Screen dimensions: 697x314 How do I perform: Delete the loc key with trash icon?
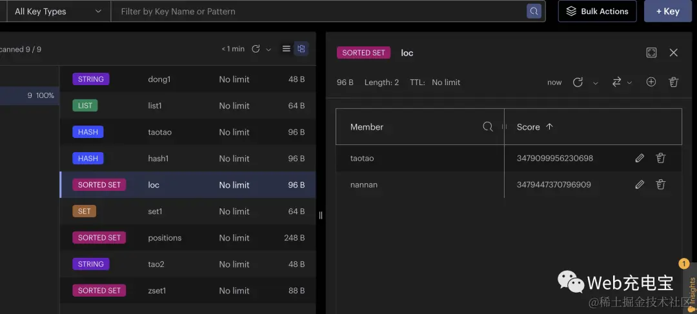tap(673, 82)
